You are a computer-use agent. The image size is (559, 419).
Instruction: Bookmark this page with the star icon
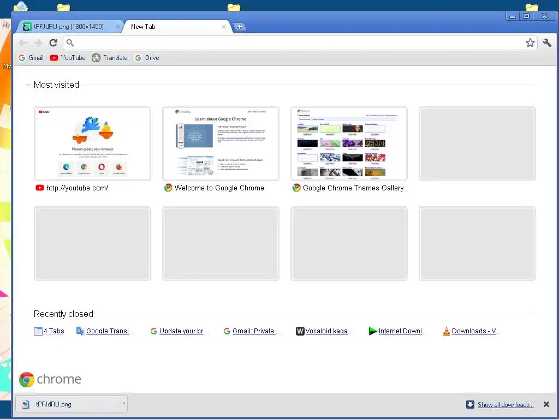click(530, 43)
